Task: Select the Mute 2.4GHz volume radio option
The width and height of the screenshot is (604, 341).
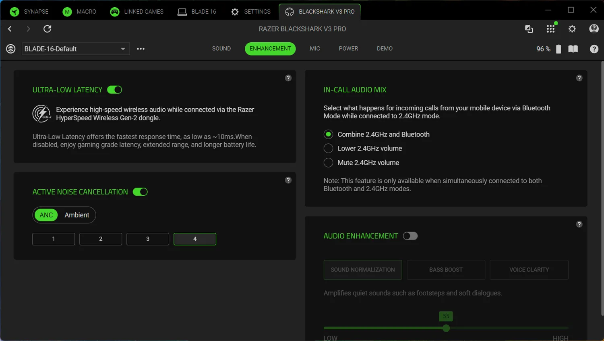Action: tap(328, 163)
